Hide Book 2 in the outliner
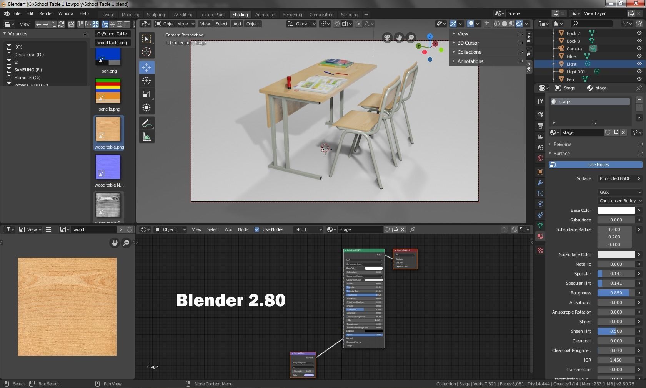 [639, 33]
